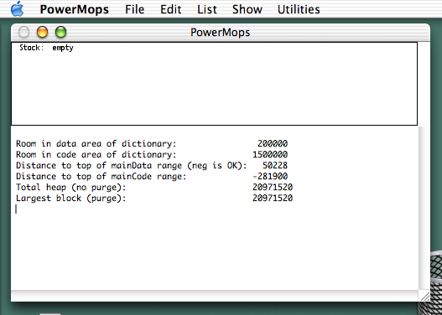This screenshot has height=315, width=442.
Task: Click the green zoom button
Action: tap(60, 32)
